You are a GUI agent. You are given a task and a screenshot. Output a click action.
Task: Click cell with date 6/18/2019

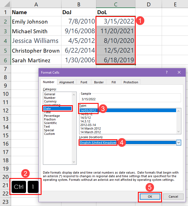(116, 60)
